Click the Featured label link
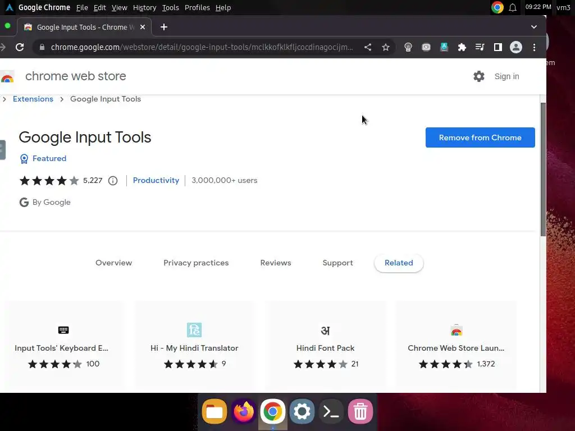Image resolution: width=575 pixels, height=431 pixels. tap(49, 159)
